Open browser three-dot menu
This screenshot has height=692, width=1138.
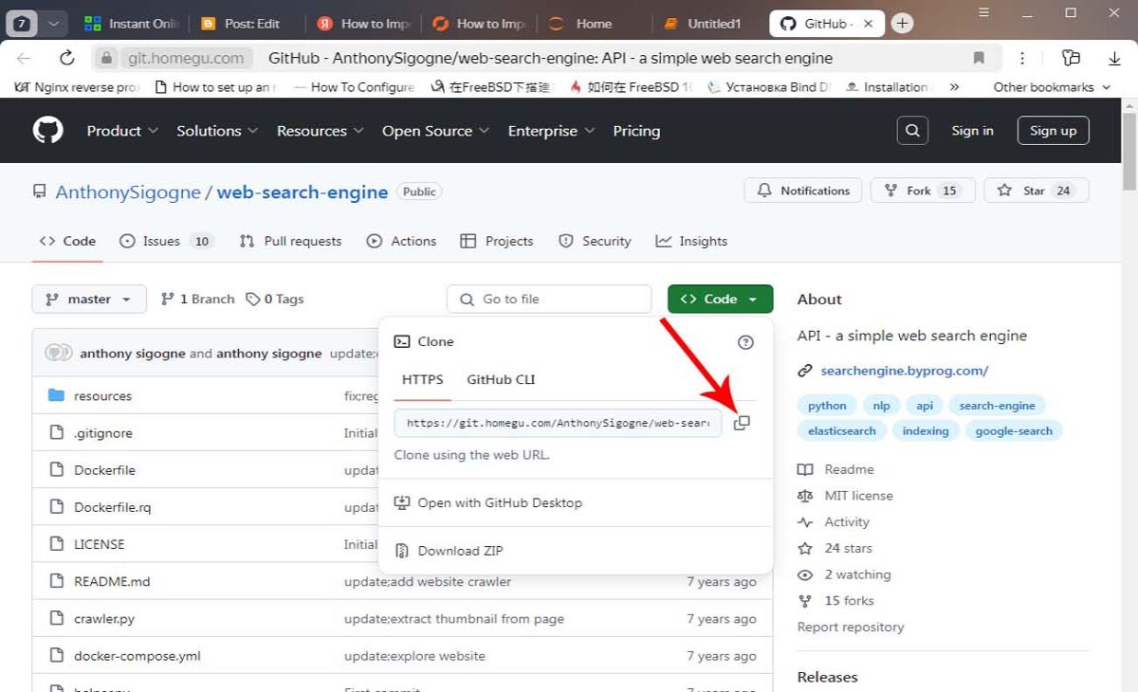1022,58
